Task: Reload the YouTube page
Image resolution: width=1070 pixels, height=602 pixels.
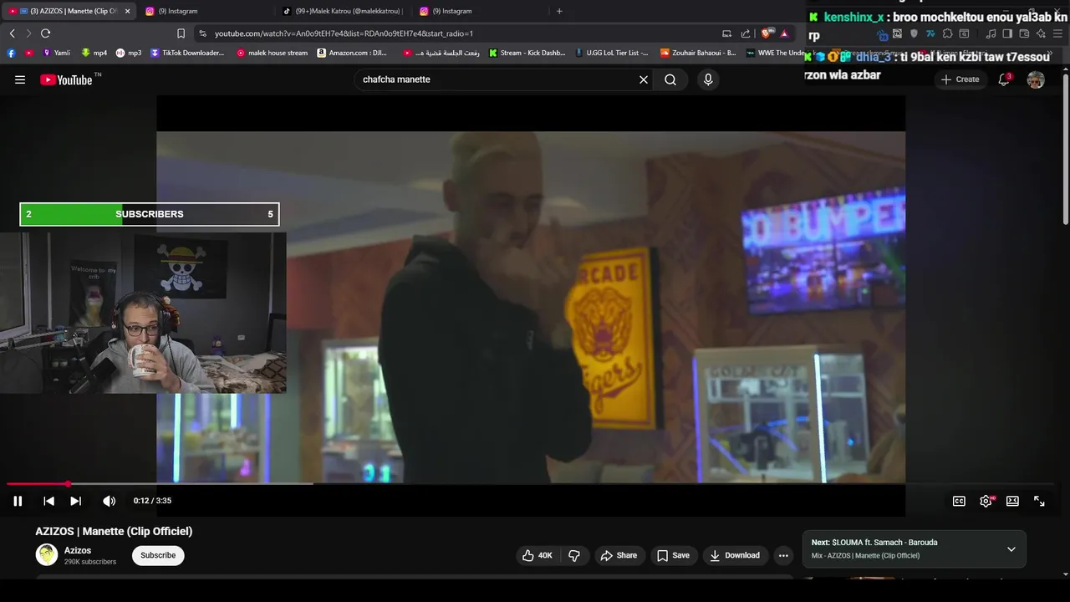Action: 46,33
